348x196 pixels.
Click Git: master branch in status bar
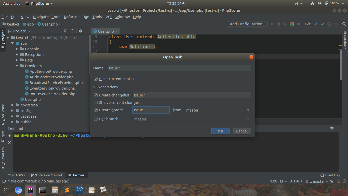(317, 181)
